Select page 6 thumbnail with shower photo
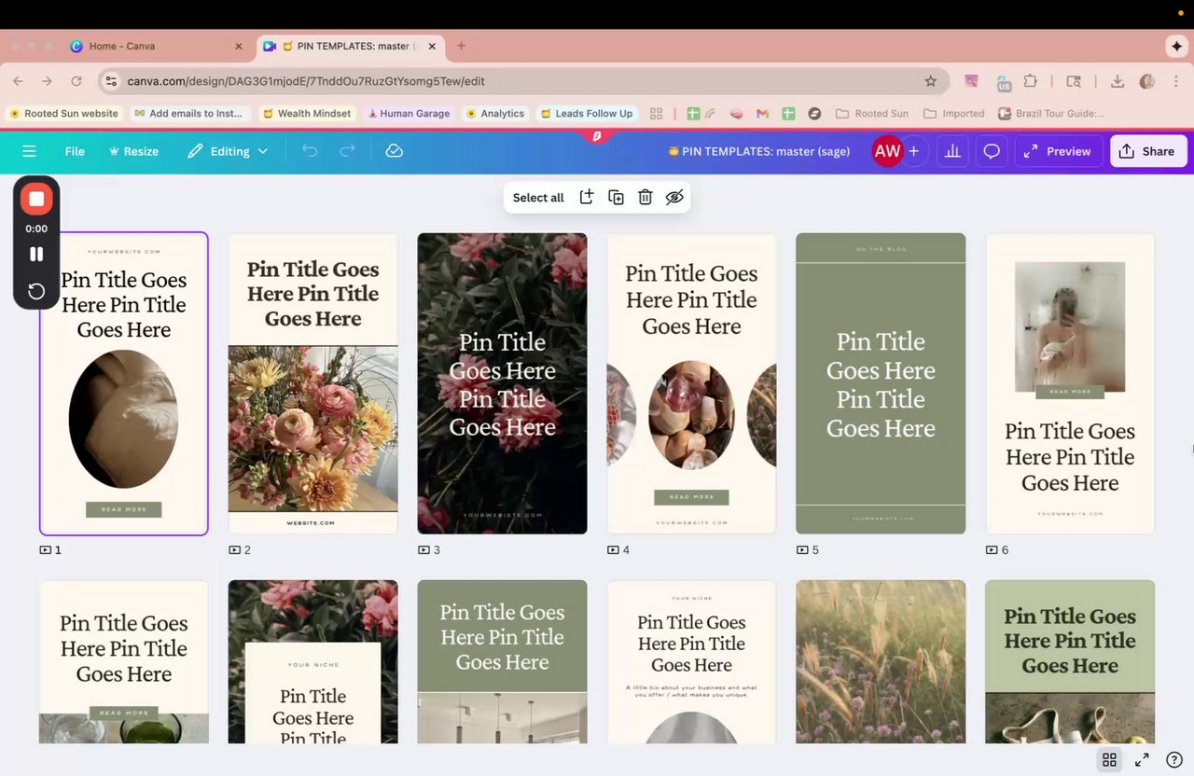This screenshot has height=776, width=1194. [x=1070, y=383]
